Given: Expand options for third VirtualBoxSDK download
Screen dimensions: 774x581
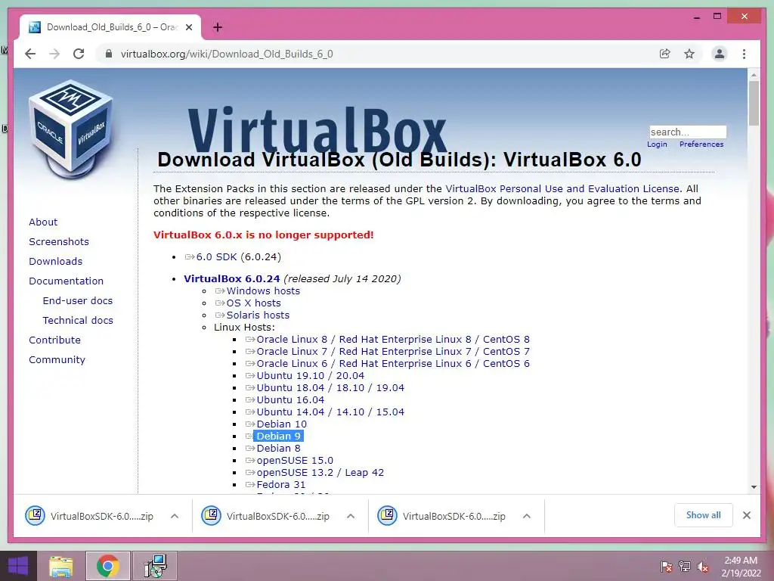Looking at the screenshot, I should 527,516.
